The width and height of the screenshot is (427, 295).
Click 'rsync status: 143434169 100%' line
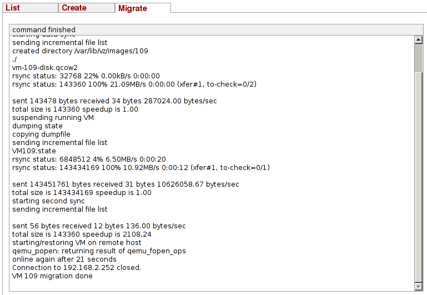[x=141, y=168]
